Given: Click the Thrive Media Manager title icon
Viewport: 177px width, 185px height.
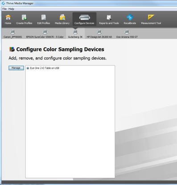Looking at the screenshot, I should point(3,3).
